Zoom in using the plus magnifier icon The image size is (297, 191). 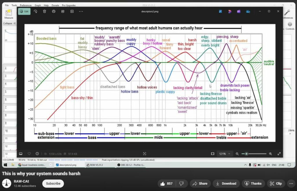271,153
